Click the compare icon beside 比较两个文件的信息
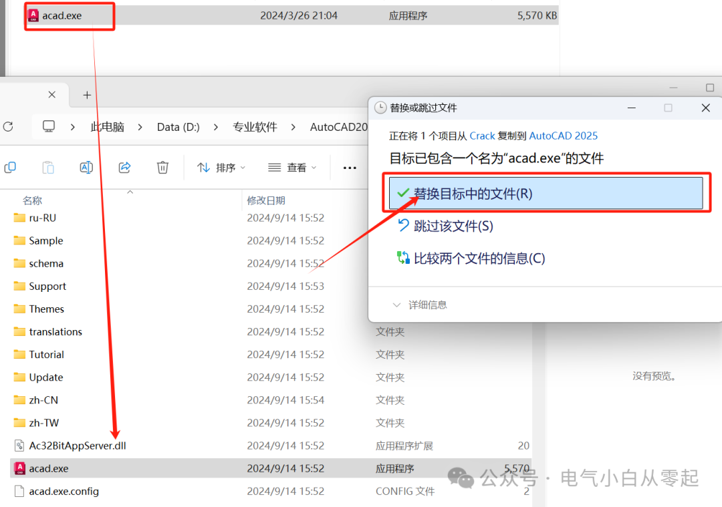Viewport: 722px width, 507px height. [x=403, y=258]
